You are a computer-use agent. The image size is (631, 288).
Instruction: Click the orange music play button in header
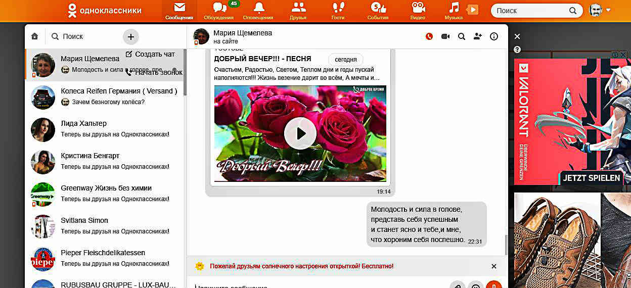coord(472,10)
